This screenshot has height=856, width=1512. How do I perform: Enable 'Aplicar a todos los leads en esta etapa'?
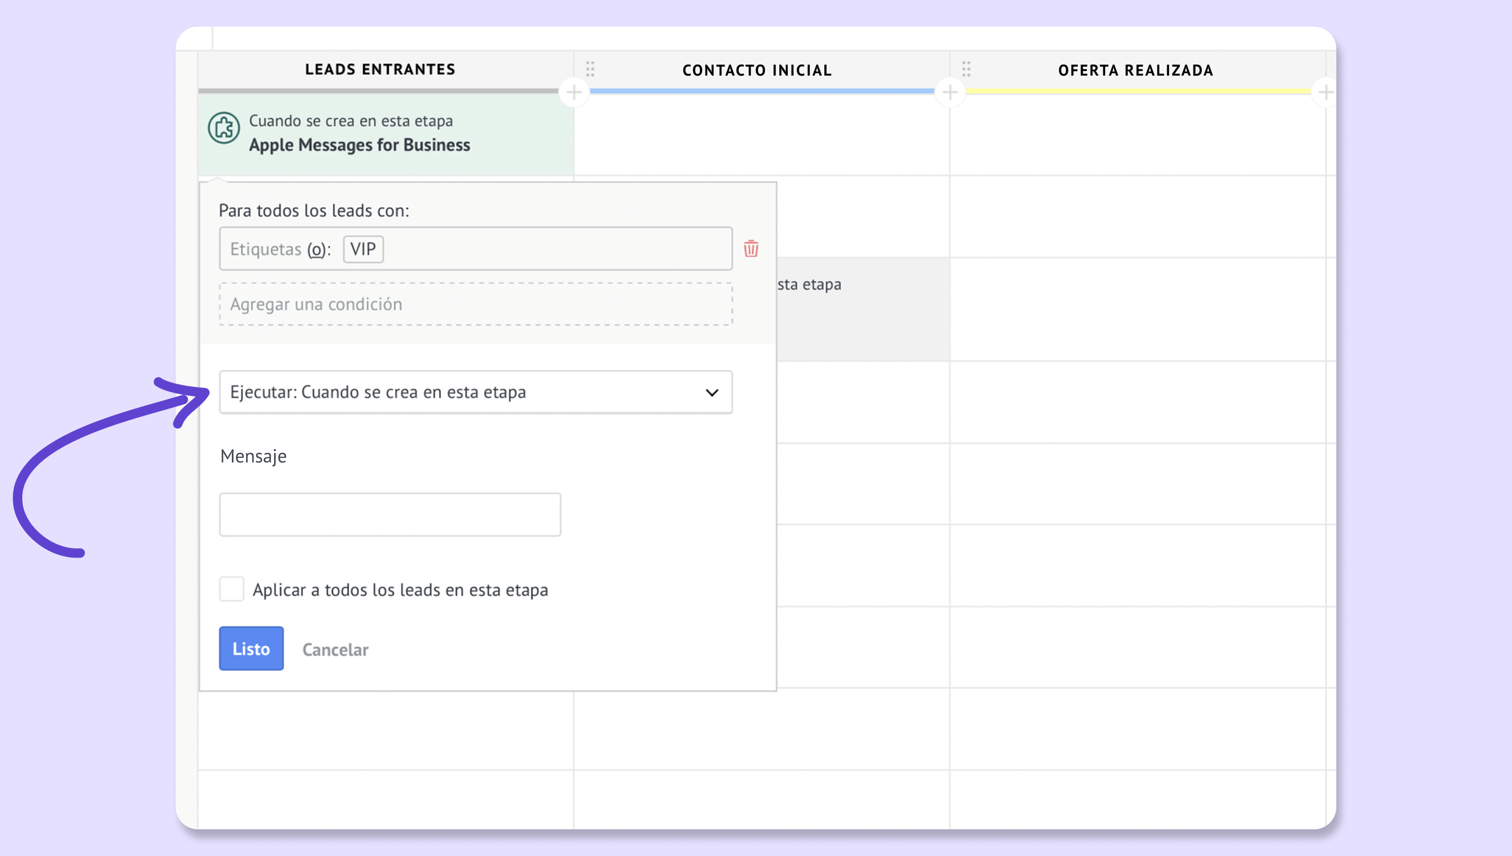(232, 589)
